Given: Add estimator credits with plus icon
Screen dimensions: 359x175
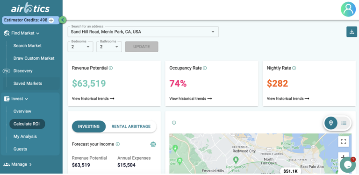Looking at the screenshot, I should pyautogui.click(x=51, y=21).
